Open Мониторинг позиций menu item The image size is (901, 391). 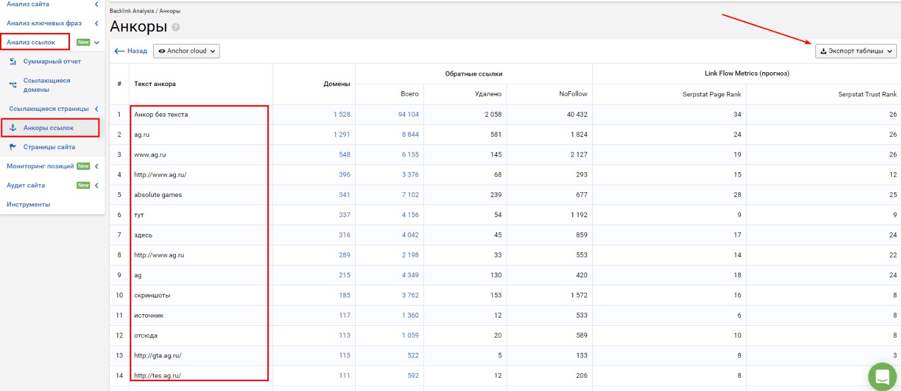[x=40, y=166]
